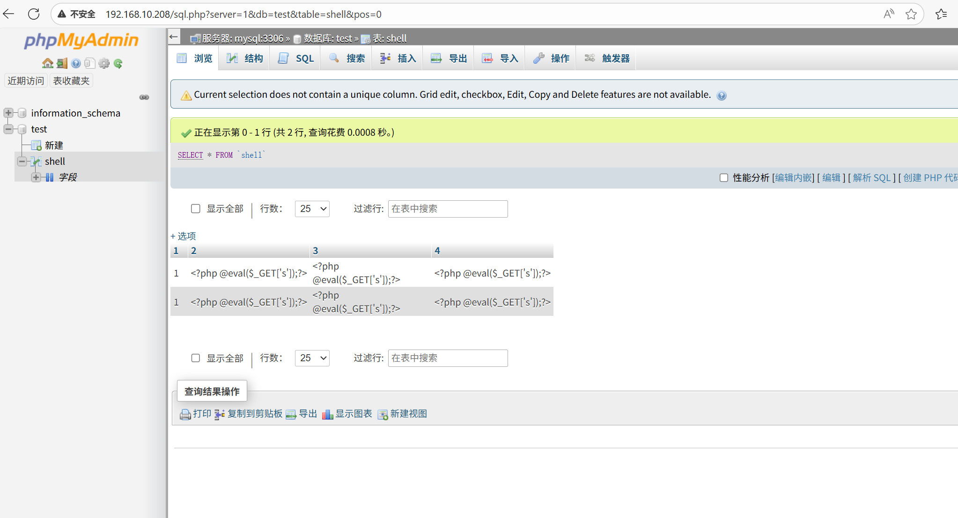Open the upper row count dropdown

[312, 209]
